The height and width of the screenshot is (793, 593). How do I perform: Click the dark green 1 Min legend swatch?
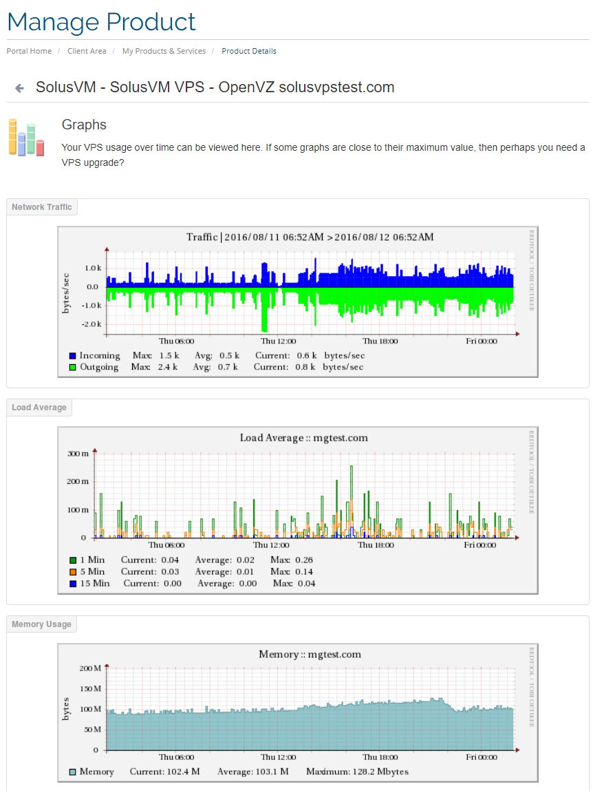[73, 560]
